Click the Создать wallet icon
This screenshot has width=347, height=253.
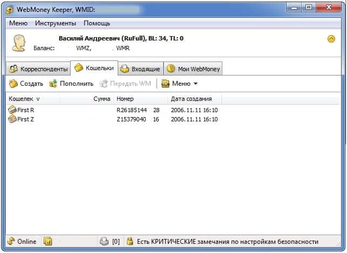13,84
